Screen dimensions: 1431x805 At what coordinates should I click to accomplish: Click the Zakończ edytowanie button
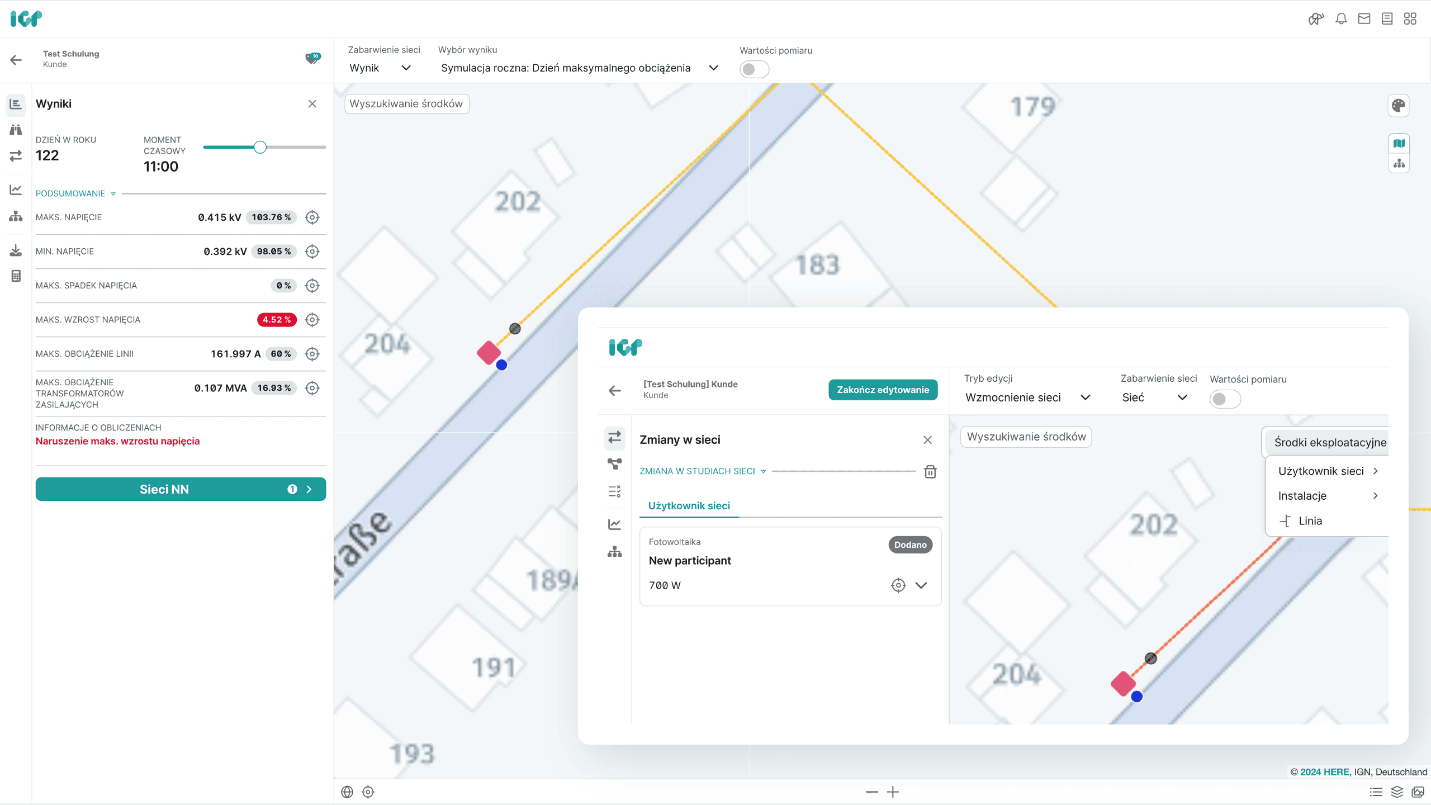coord(883,390)
